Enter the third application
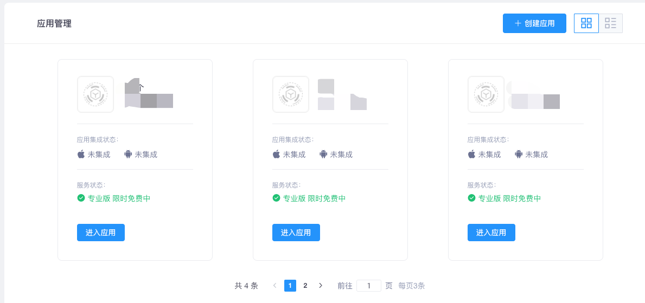The image size is (645, 303). [491, 233]
